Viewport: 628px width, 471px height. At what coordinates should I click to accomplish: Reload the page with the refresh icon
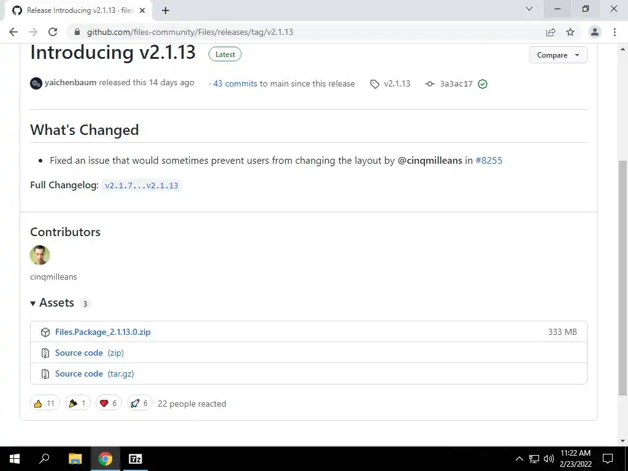coord(53,32)
